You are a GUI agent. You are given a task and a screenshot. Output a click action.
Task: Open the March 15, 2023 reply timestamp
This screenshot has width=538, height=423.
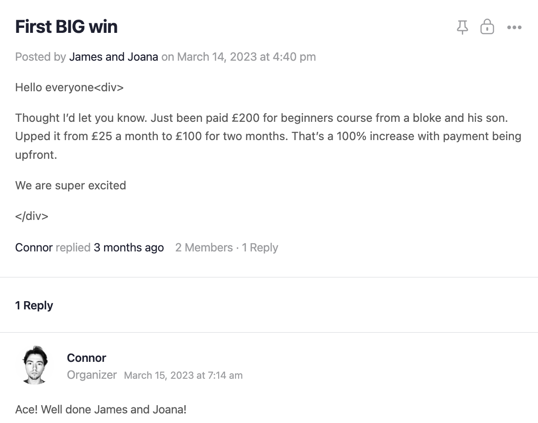[x=183, y=376]
